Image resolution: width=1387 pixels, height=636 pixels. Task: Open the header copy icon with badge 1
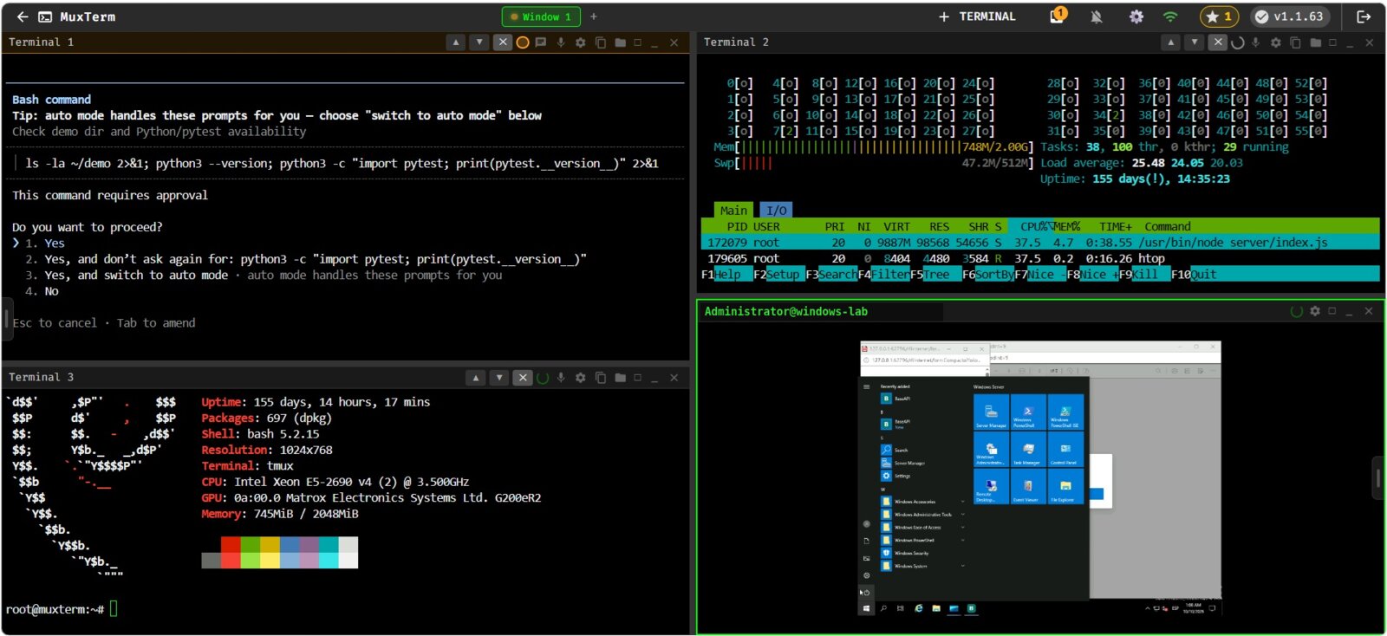click(1058, 16)
